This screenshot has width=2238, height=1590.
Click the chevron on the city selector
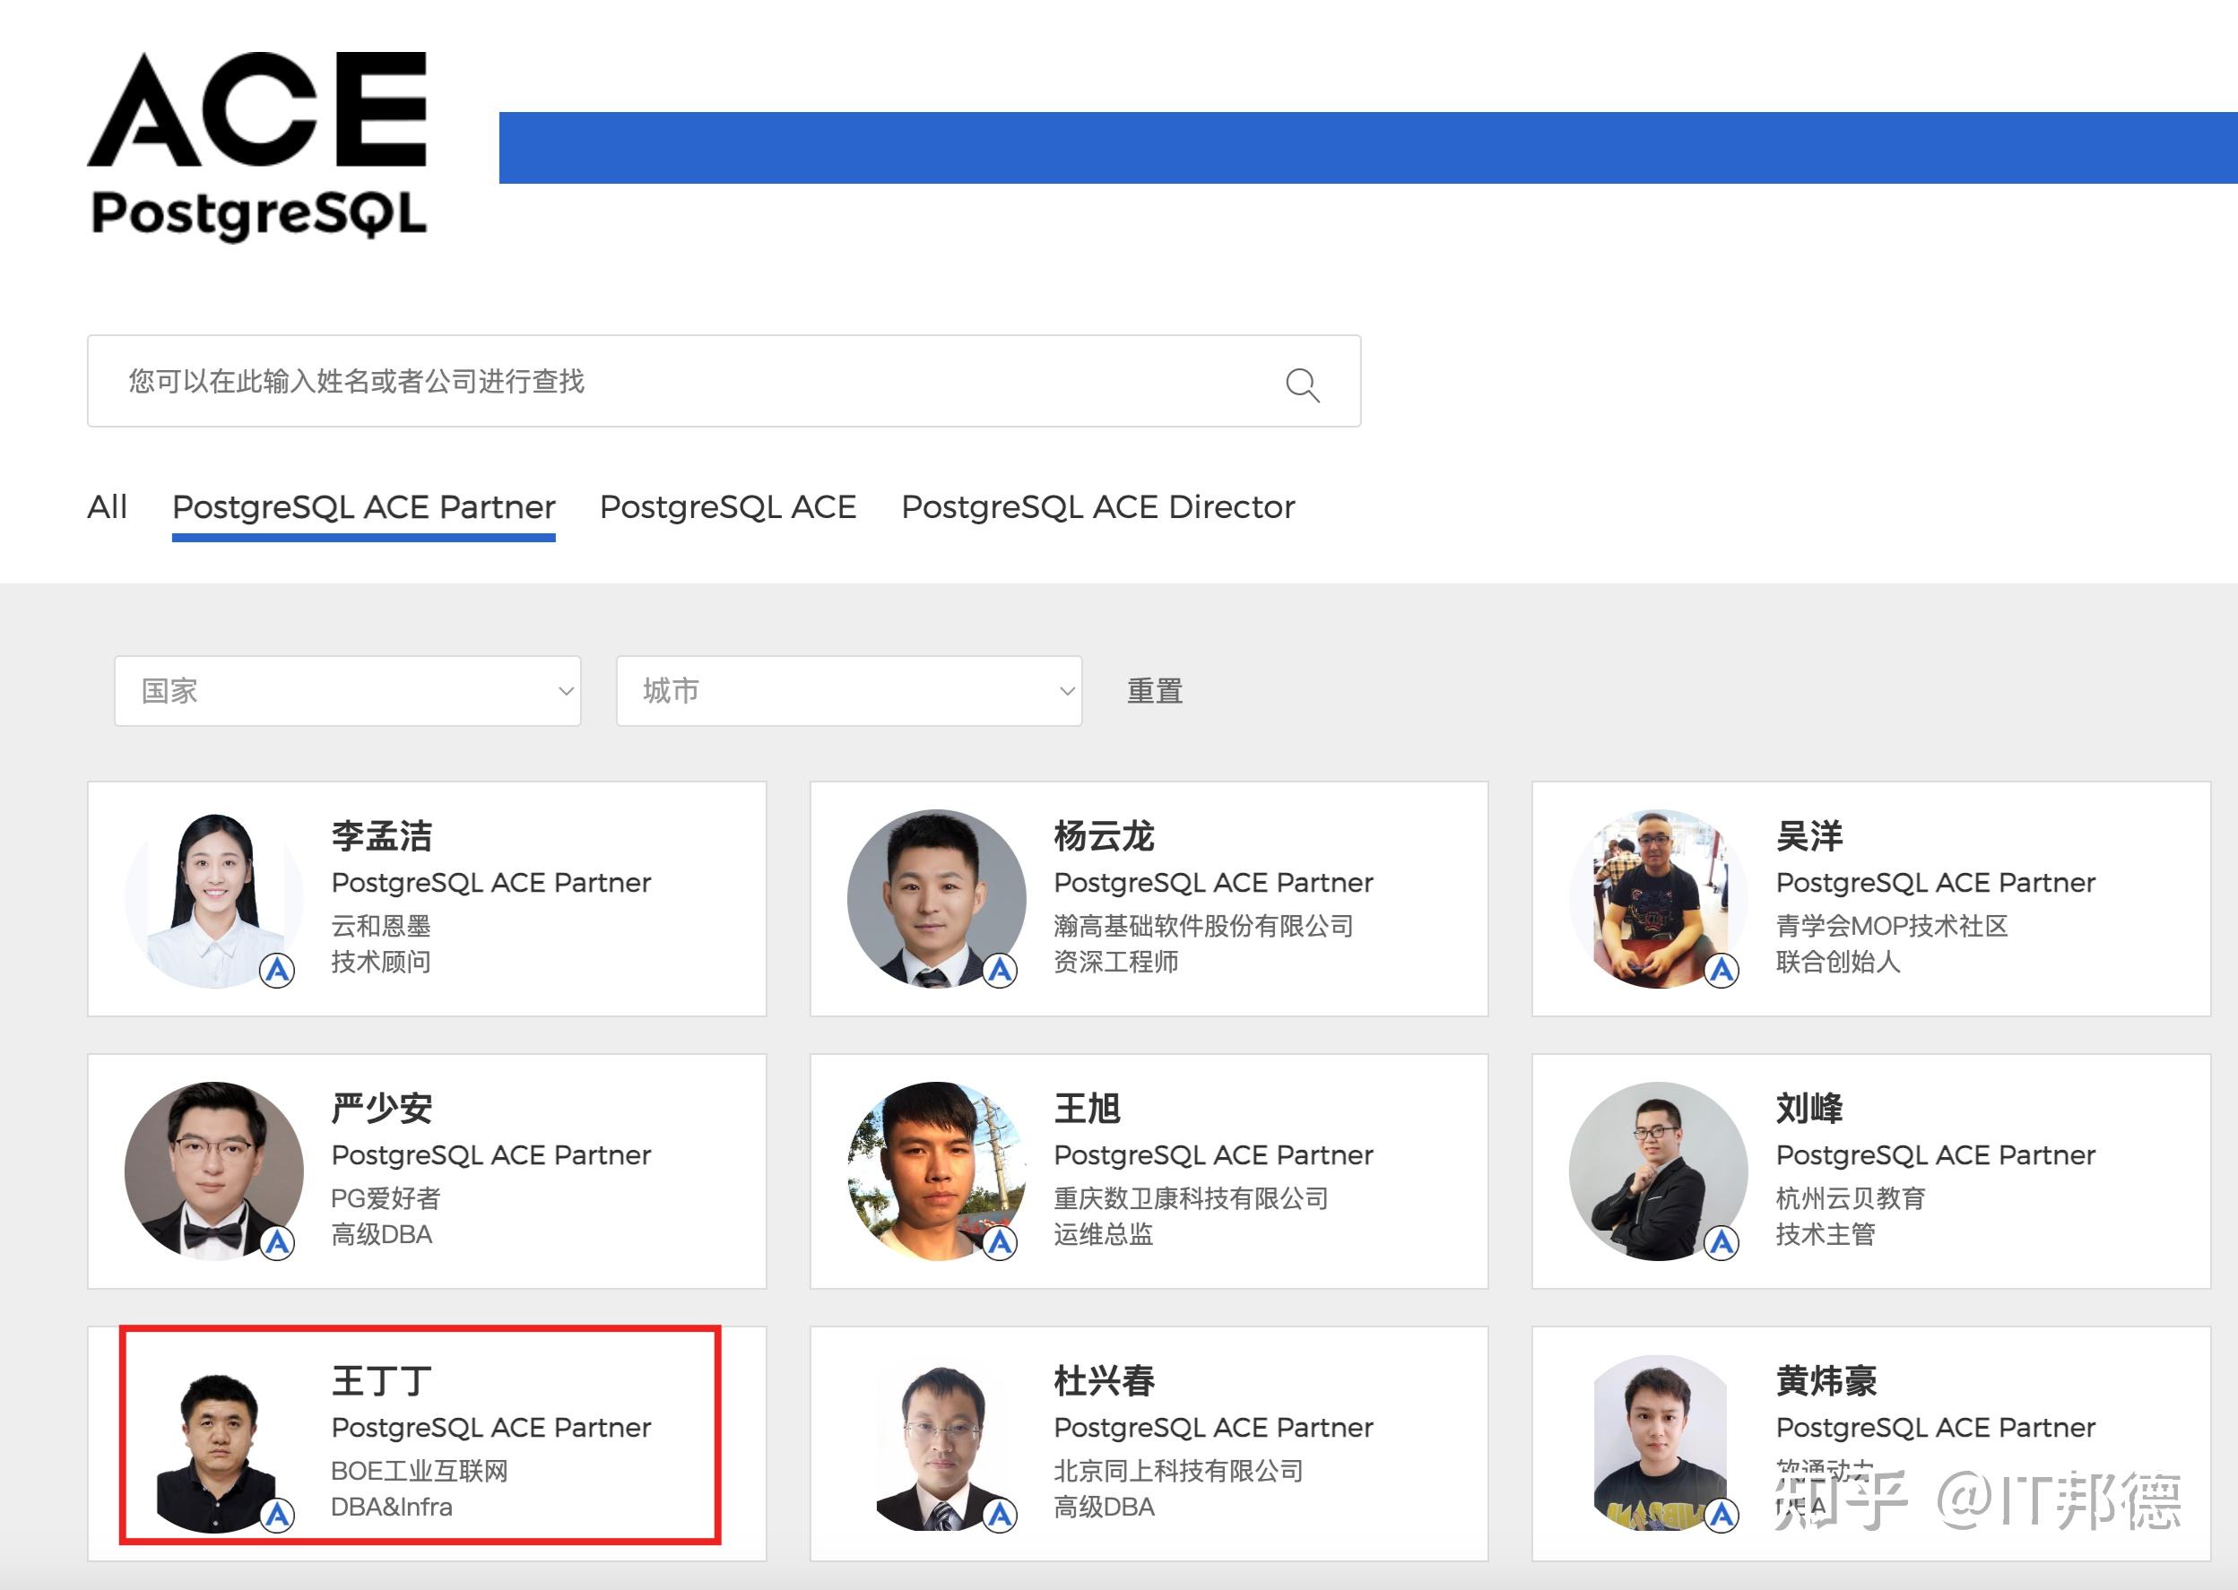click(x=1067, y=691)
